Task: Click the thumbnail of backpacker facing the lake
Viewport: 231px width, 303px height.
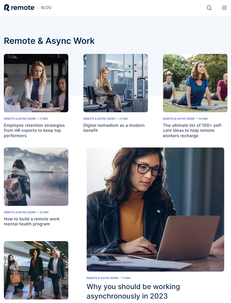Action: point(36,177)
